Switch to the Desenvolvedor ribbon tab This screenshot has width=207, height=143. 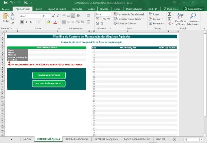pos(134,9)
